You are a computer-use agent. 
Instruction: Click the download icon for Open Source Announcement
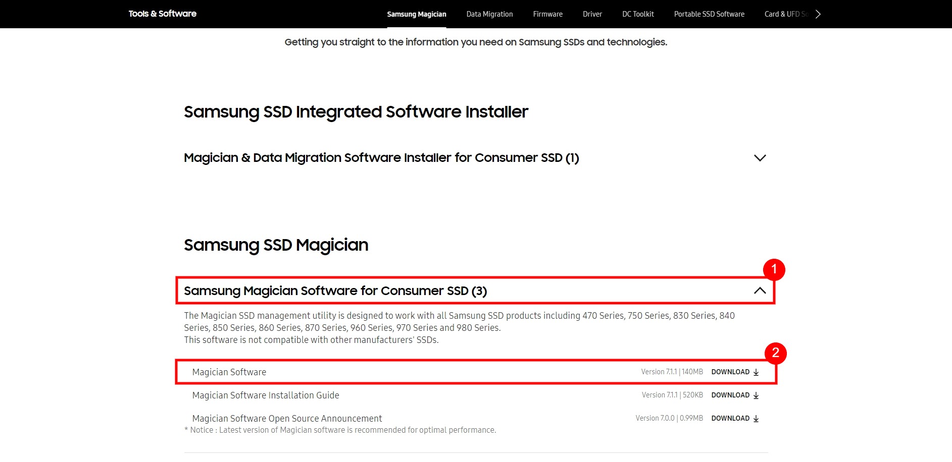click(x=756, y=418)
